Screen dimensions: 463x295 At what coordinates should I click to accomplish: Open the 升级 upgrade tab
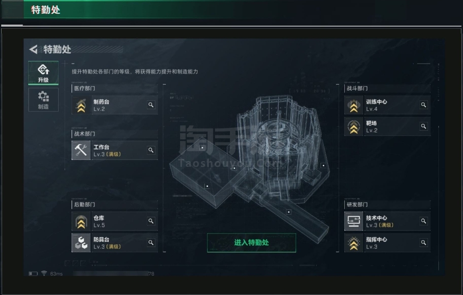pos(43,73)
